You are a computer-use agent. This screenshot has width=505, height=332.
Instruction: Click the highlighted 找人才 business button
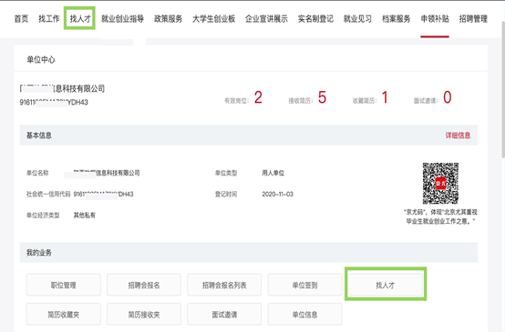(386, 285)
